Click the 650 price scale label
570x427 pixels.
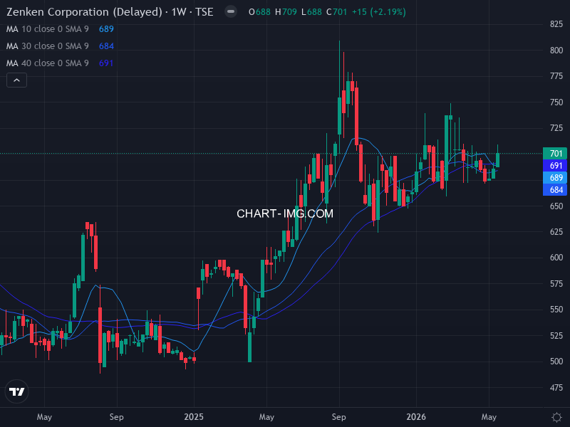click(x=556, y=206)
